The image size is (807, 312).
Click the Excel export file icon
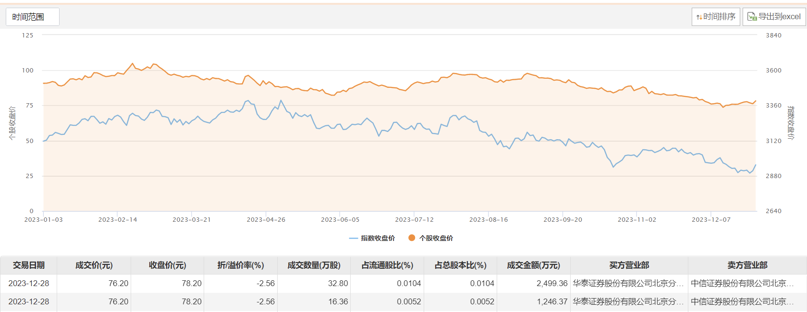pos(752,17)
